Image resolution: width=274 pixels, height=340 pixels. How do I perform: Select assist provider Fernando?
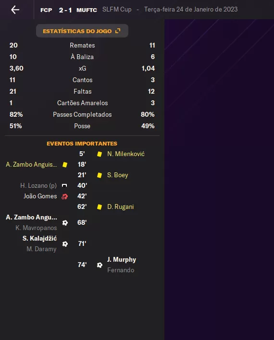(x=121, y=270)
